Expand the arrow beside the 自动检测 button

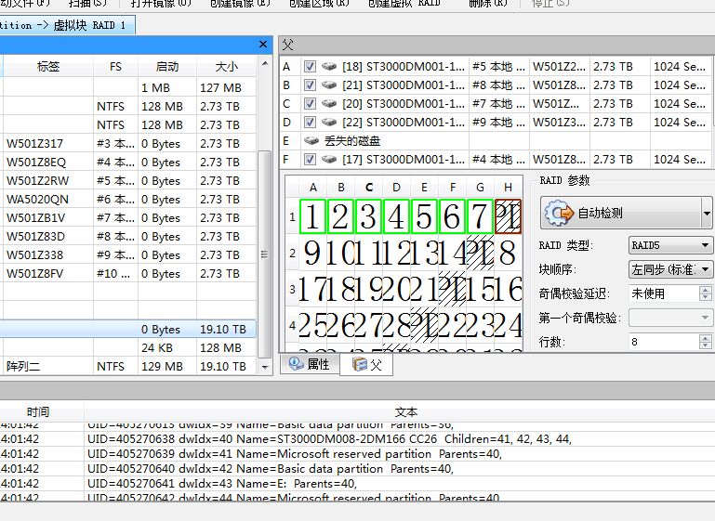(x=708, y=213)
